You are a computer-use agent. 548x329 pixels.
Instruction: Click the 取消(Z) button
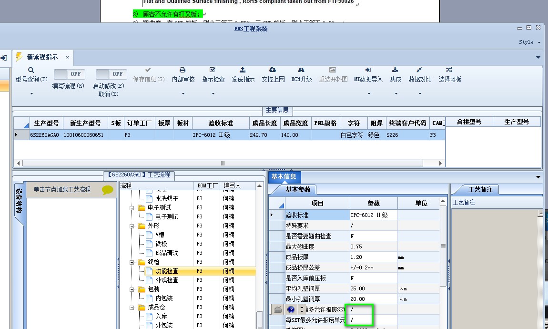[108, 94]
